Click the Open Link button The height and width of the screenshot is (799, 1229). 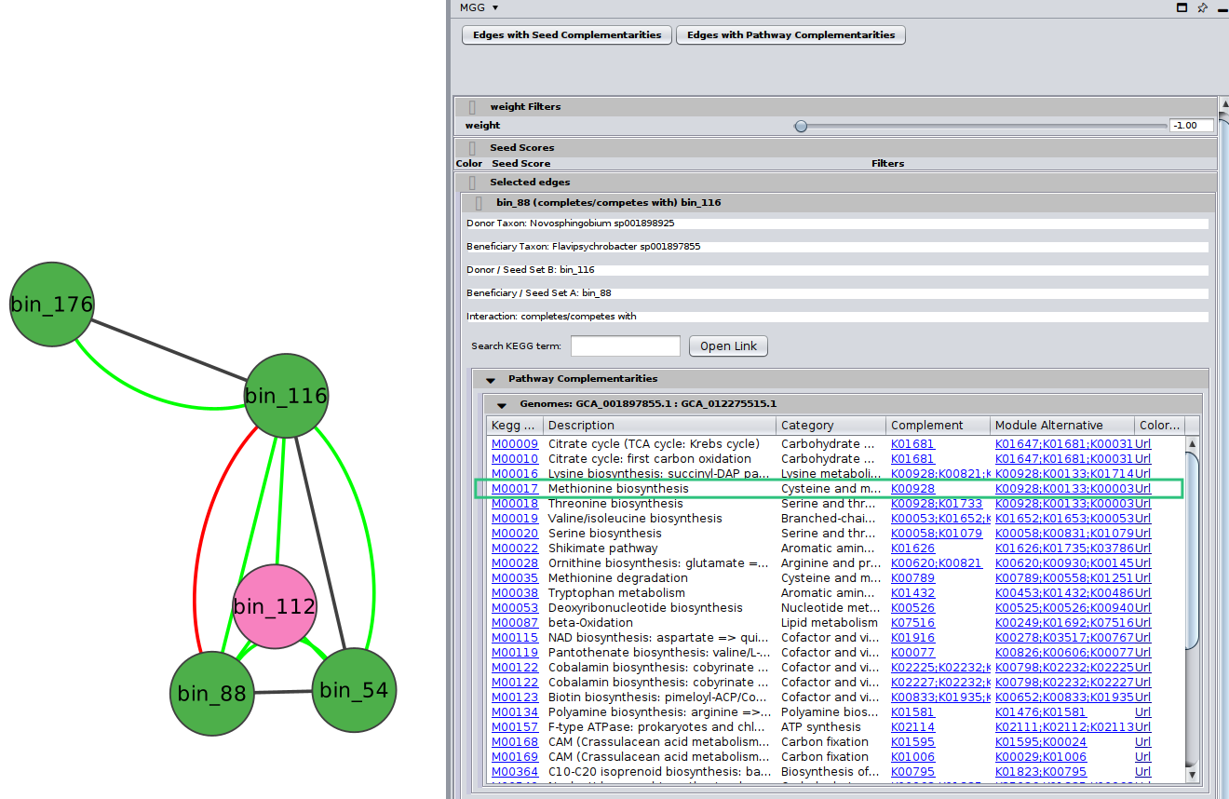pos(728,346)
